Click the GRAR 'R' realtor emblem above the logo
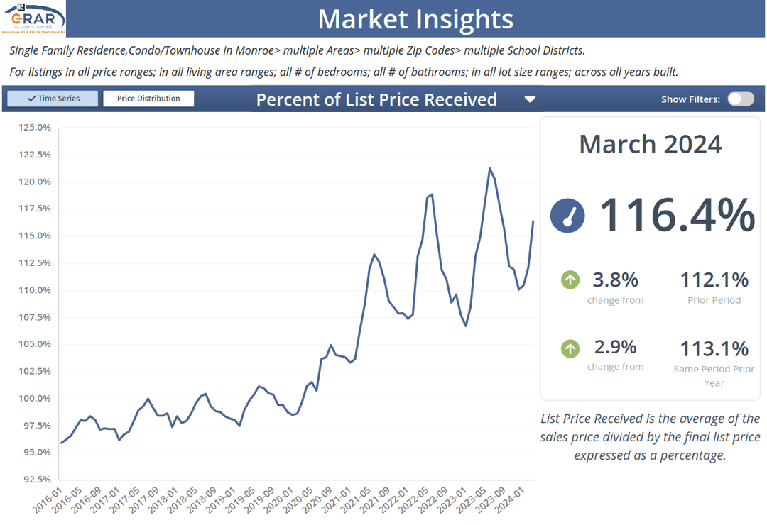Viewport: 767px width, 525px height. pyautogui.click(x=22, y=8)
